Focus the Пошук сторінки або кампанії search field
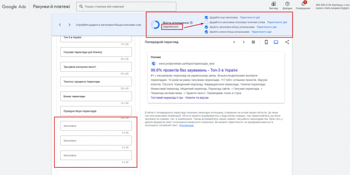 tap(126, 7)
